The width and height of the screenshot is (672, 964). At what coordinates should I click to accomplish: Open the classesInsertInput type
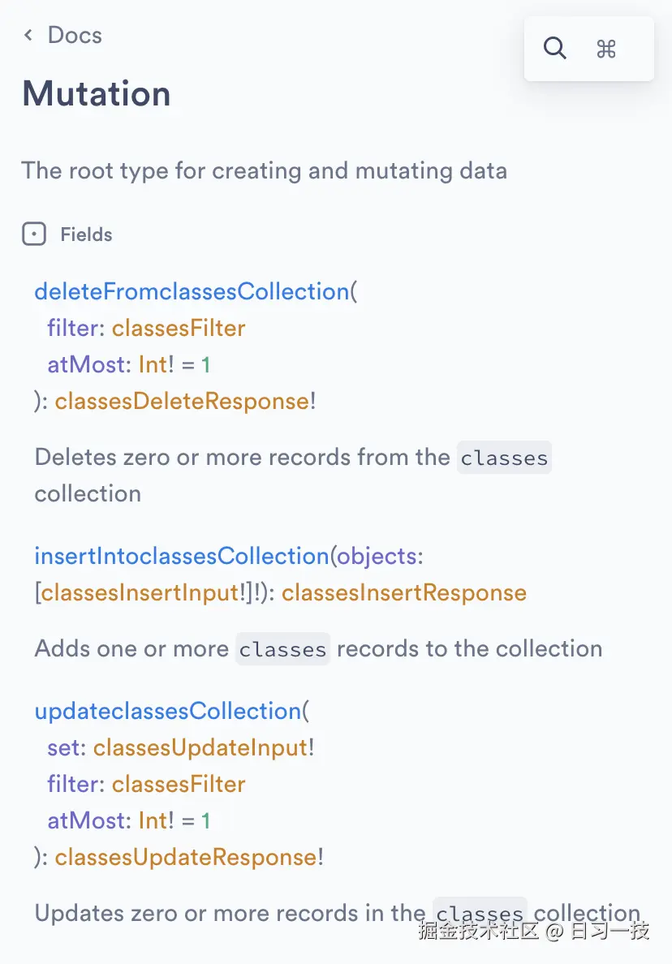coord(140,592)
